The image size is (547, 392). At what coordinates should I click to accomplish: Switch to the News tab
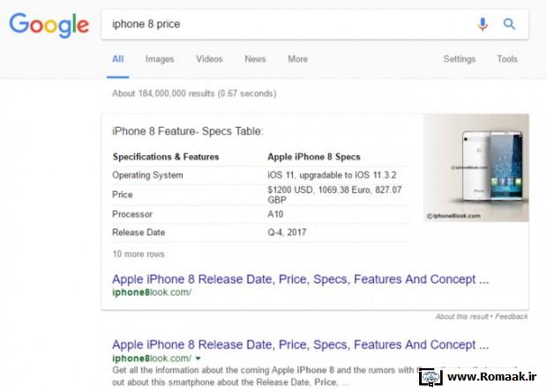click(255, 59)
